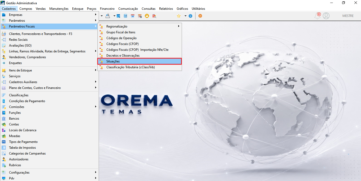Open the Compras menu
Screen dimensions: 361x181
(x=26, y=9)
